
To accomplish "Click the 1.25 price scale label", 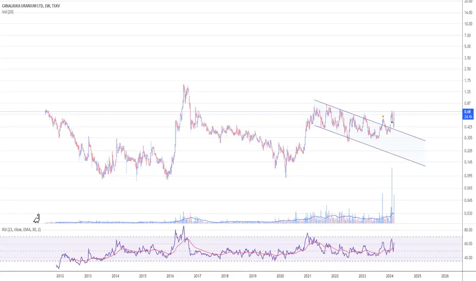I will [x=467, y=92].
